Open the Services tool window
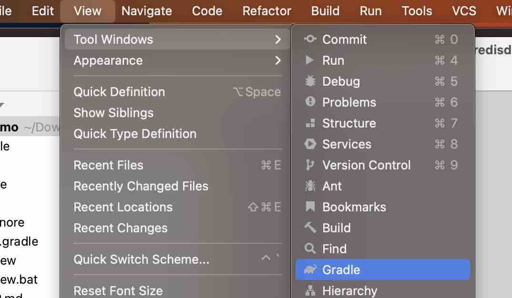Screen dimensions: 512x298 click(347, 144)
